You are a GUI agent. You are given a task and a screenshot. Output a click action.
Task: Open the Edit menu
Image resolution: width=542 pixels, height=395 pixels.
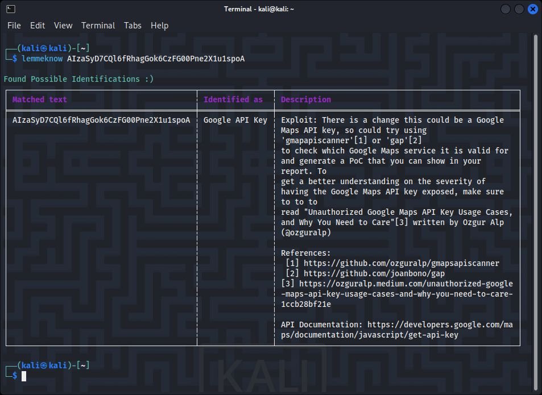click(x=38, y=26)
